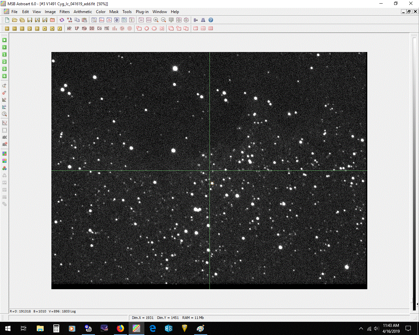Open the Arithmetic menu

[x=82, y=12]
